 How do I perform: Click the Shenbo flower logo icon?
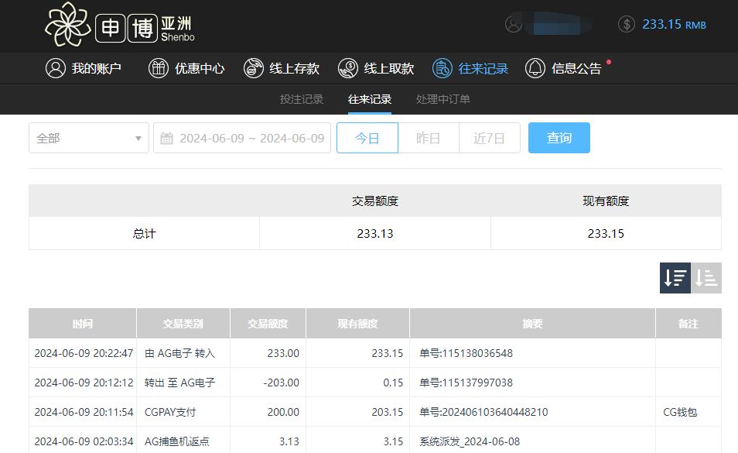coord(68,26)
